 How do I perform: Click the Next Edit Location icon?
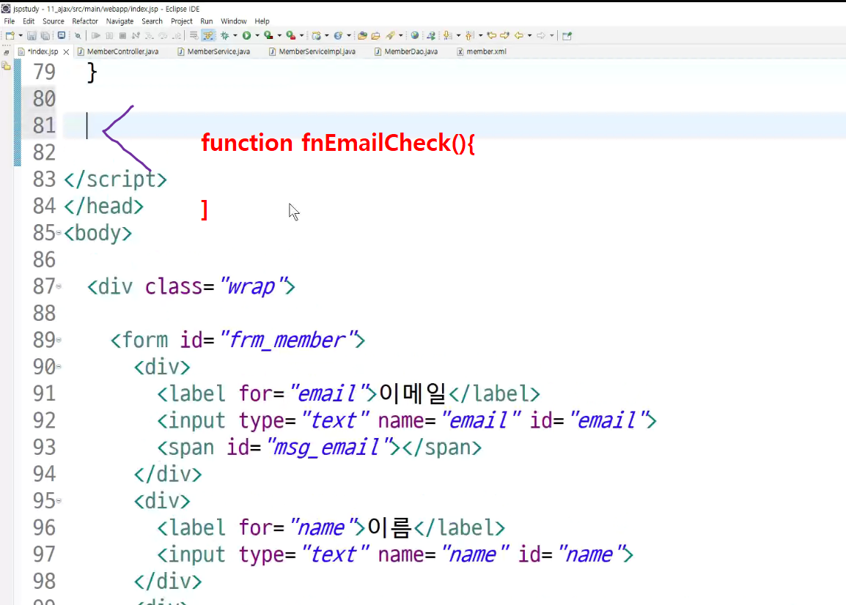coord(505,36)
